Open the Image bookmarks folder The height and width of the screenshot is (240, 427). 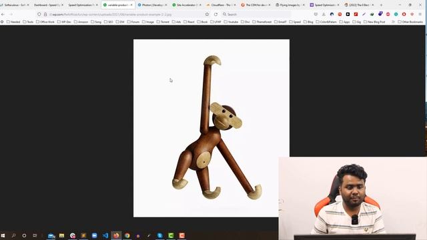(x=148, y=22)
